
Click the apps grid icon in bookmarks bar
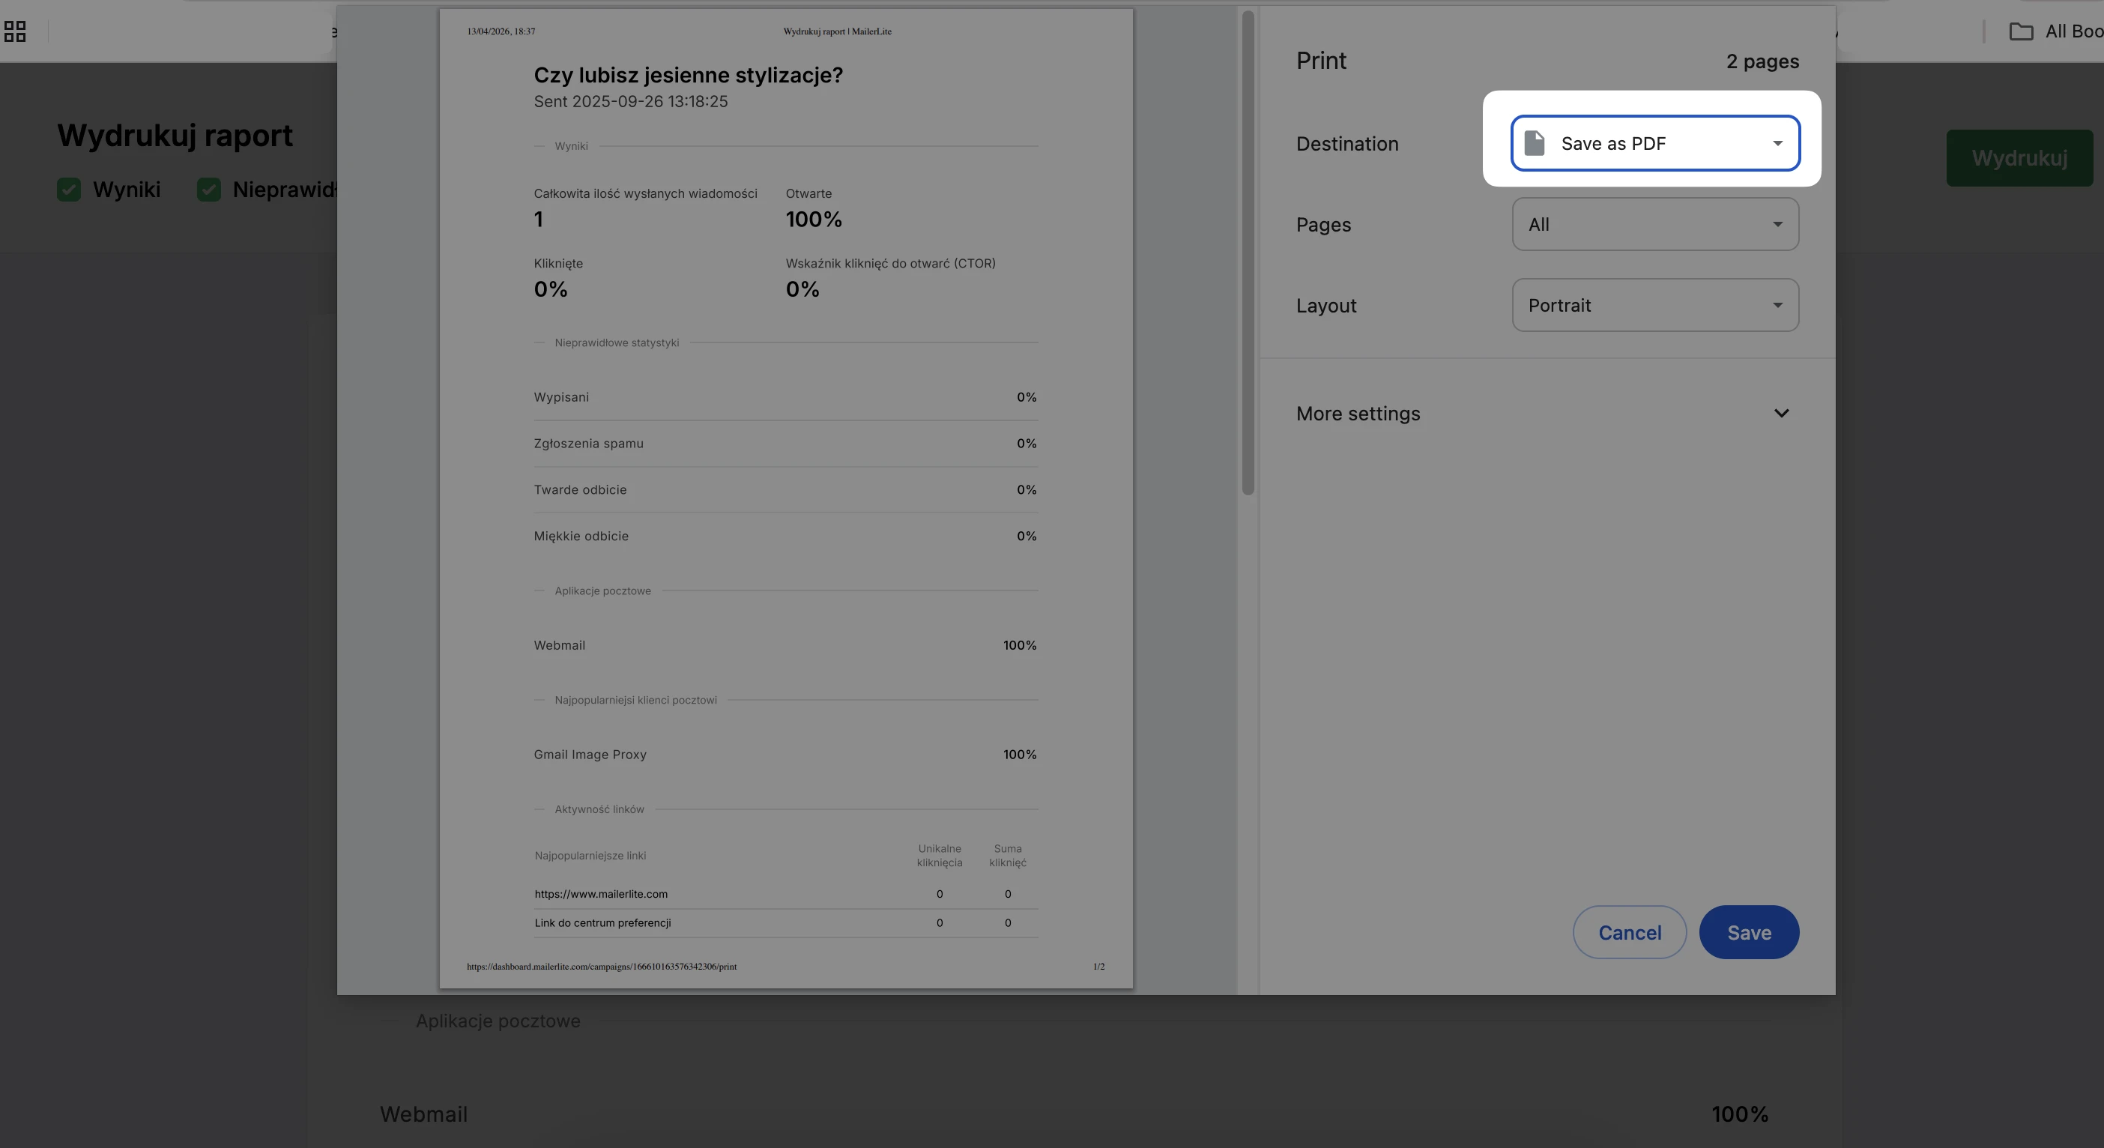(15, 32)
